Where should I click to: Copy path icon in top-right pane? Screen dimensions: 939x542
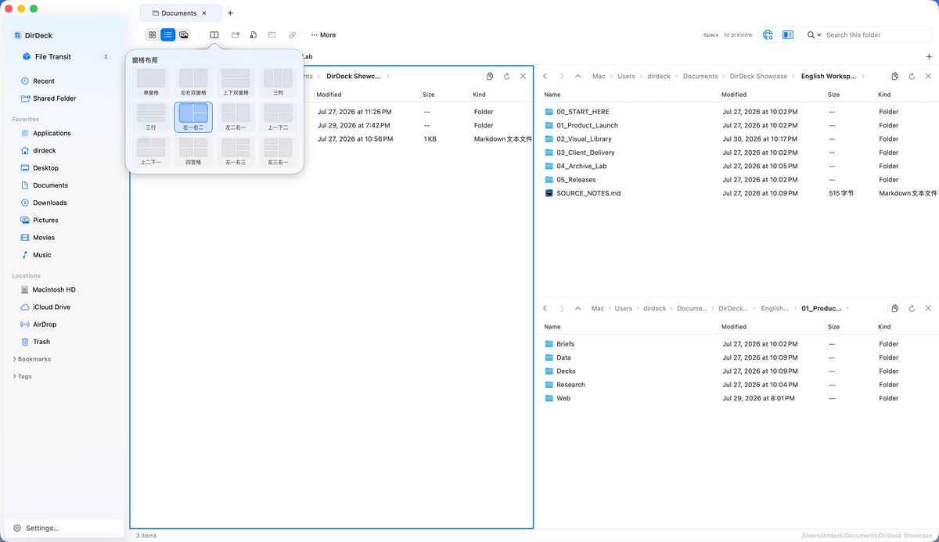click(x=894, y=77)
